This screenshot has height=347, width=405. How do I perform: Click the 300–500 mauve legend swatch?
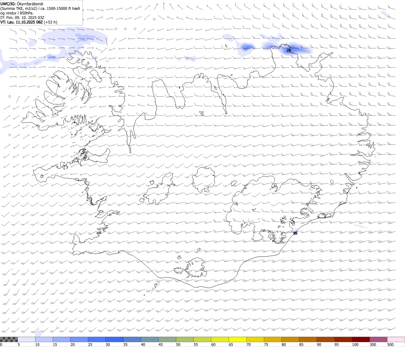pos(378,339)
